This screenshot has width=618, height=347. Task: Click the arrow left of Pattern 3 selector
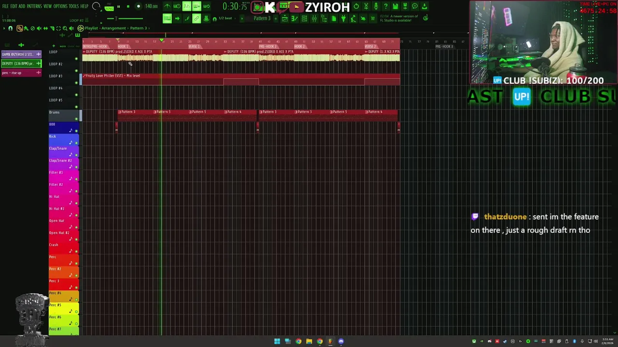click(242, 18)
